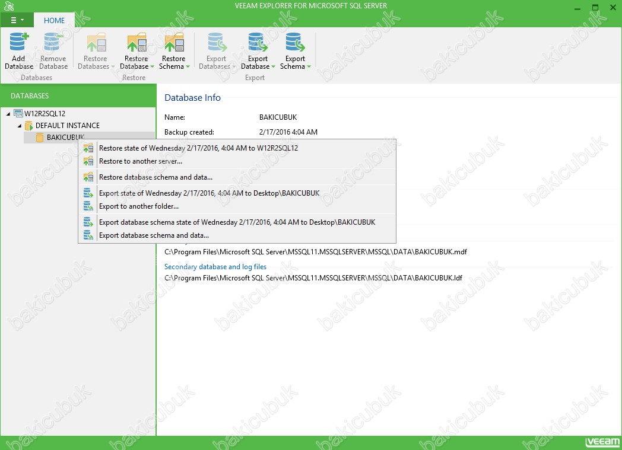Choose Export database schema and data
Image resolution: width=622 pixels, height=450 pixels.
[x=237, y=235]
